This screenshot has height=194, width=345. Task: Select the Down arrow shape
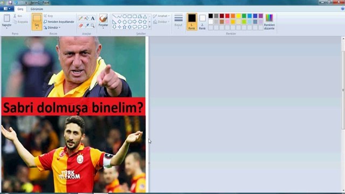[114, 27]
